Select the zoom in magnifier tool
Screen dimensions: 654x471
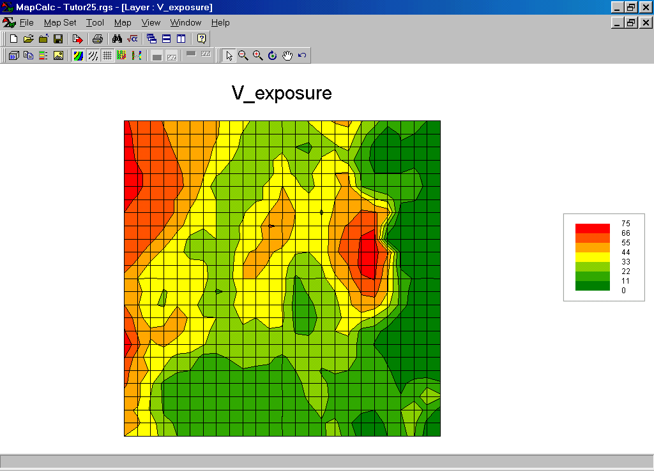click(x=258, y=55)
